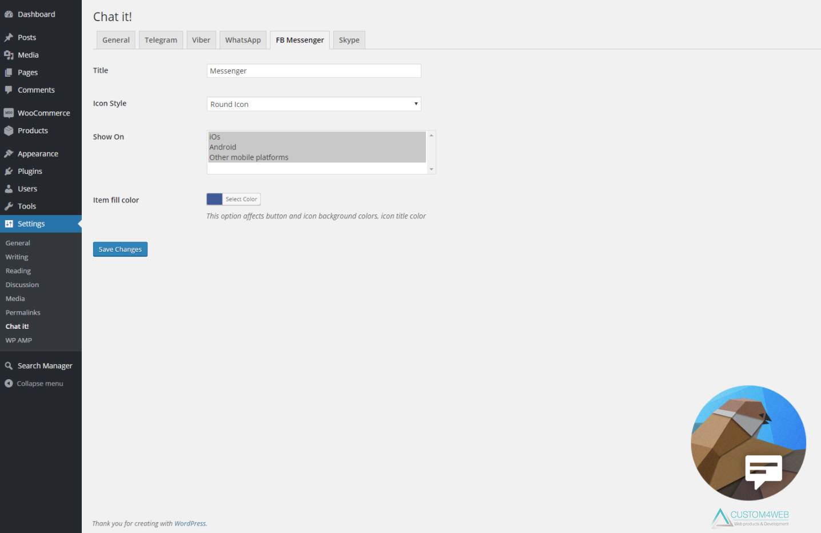
Task: Click the Products box icon
Action: [9, 130]
